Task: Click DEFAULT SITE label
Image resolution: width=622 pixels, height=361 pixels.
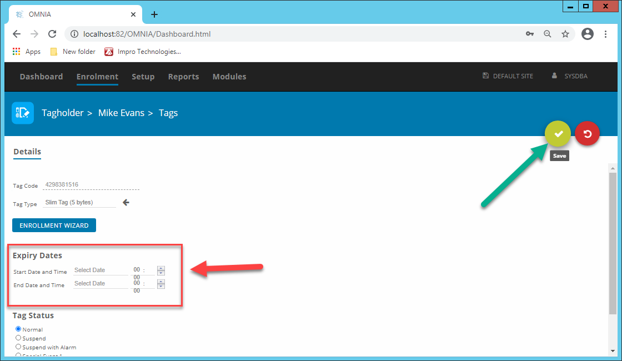Action: (513, 76)
